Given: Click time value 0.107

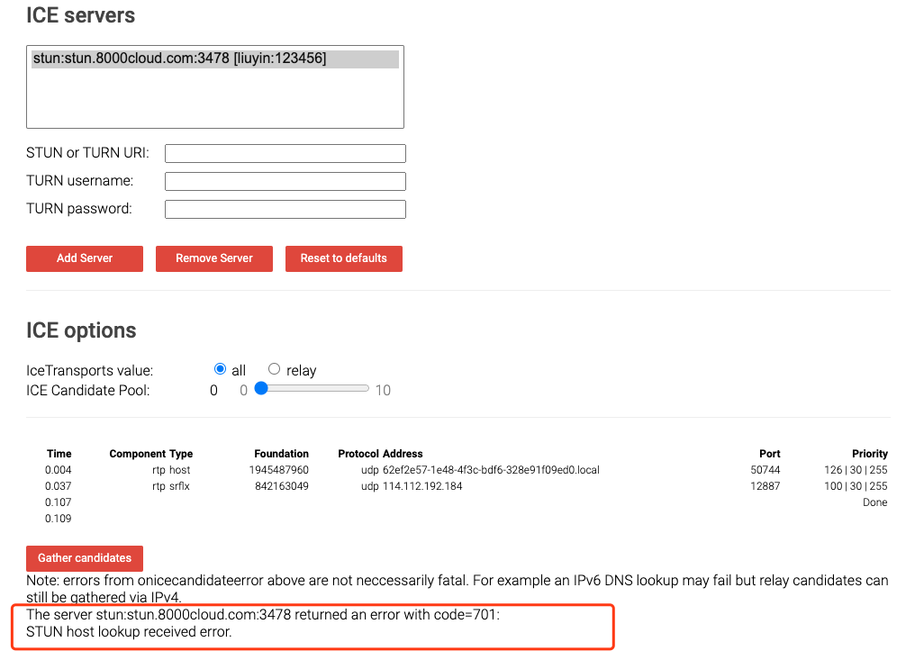Looking at the screenshot, I should click(59, 502).
